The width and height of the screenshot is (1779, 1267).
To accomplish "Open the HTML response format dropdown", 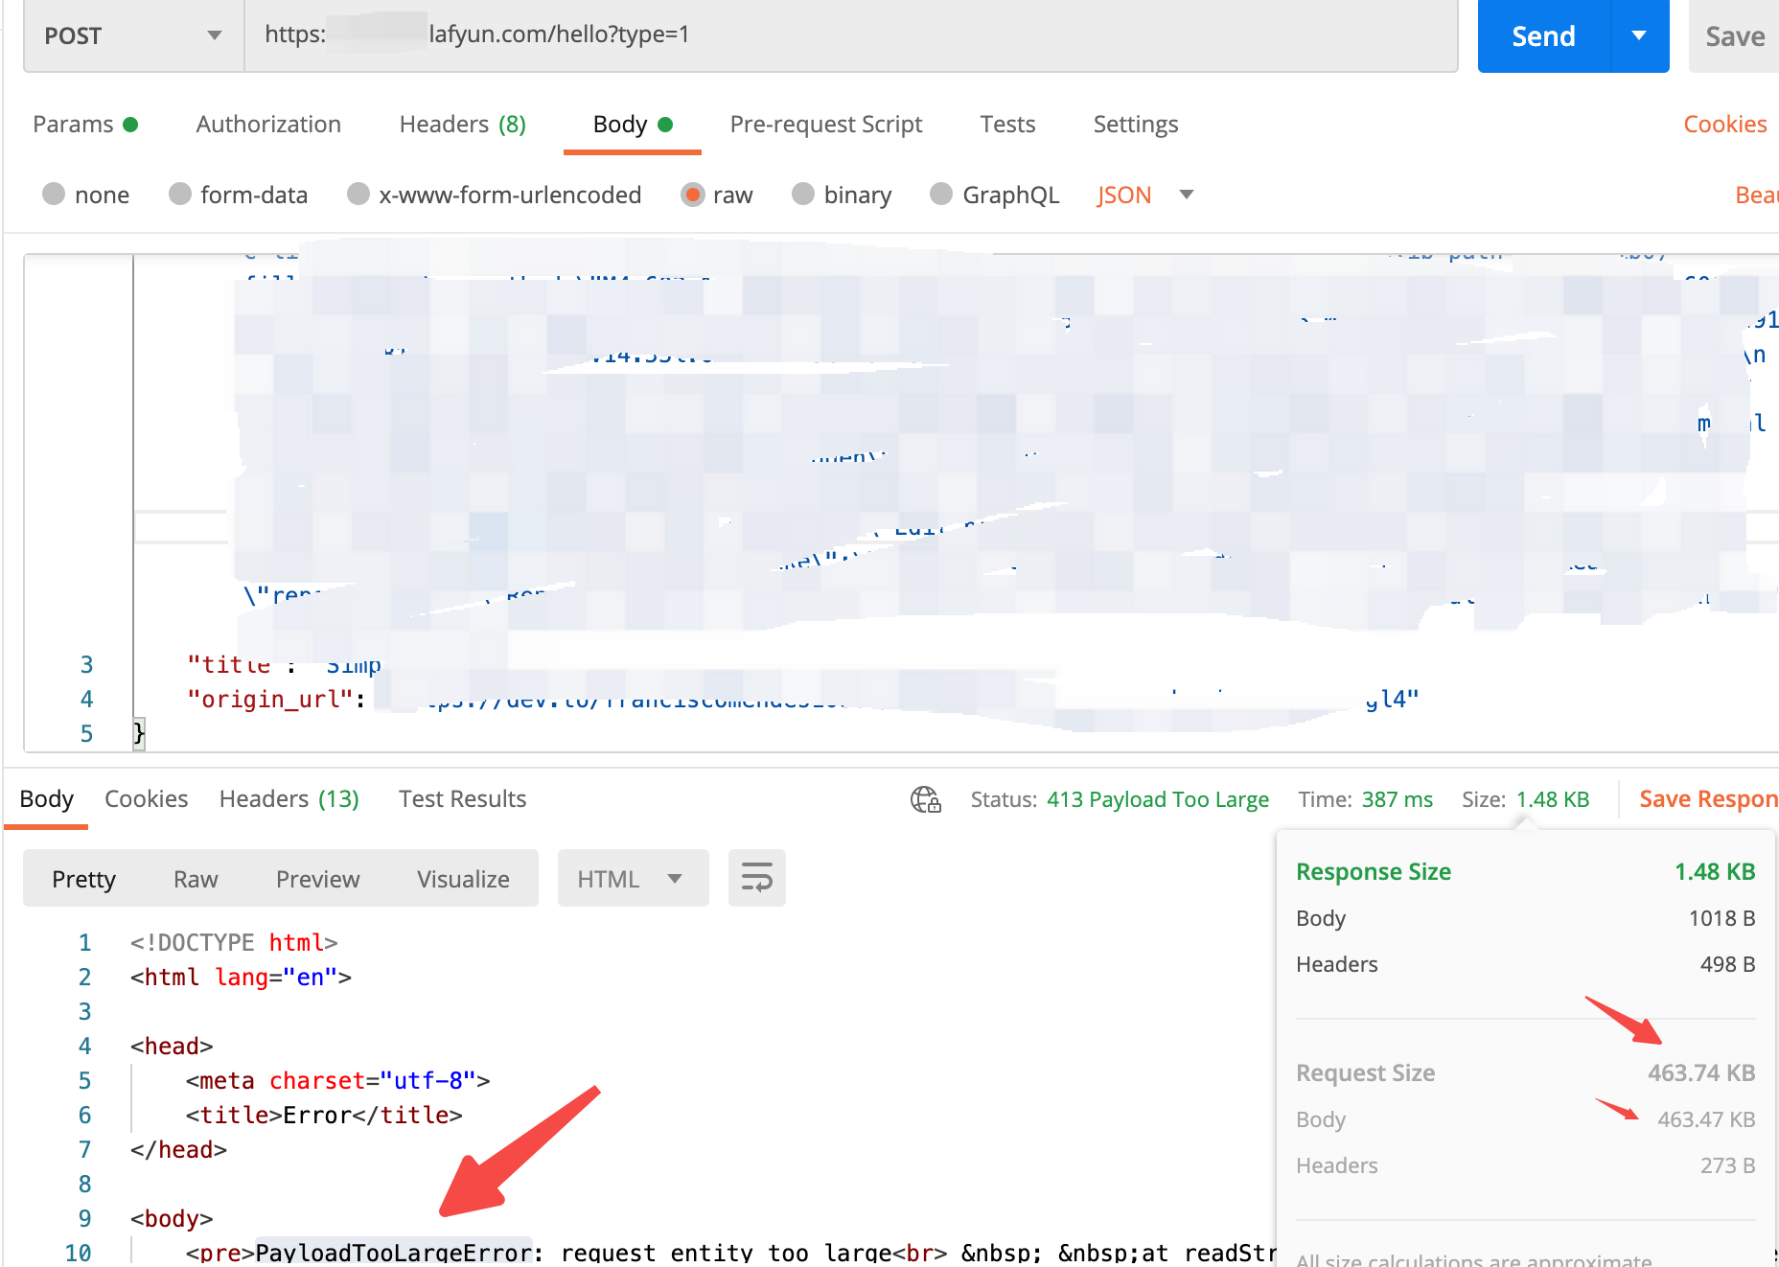I will [633, 879].
